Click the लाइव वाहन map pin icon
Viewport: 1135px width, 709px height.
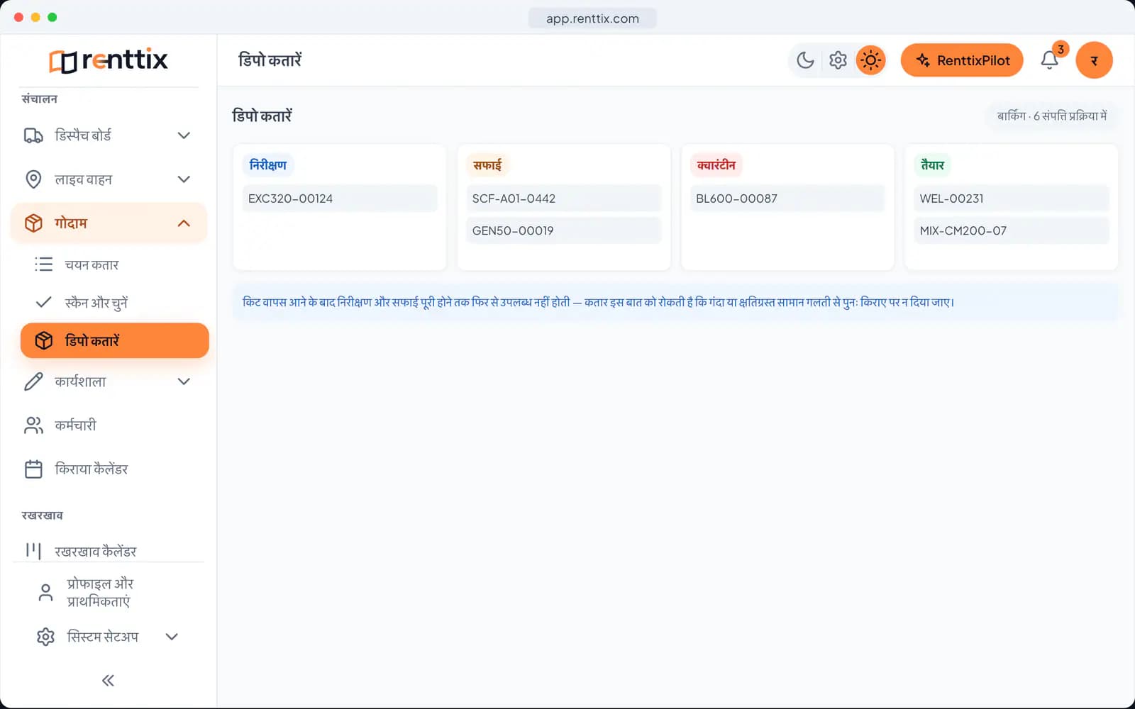[x=33, y=179]
